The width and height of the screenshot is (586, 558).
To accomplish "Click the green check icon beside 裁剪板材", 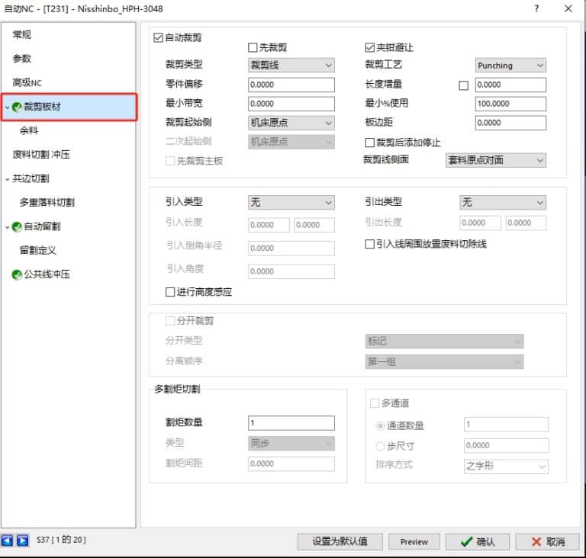I will pyautogui.click(x=17, y=107).
